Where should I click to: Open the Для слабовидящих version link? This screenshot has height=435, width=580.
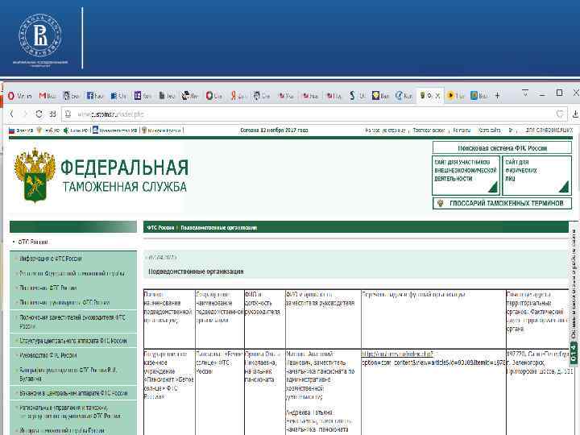[549, 130]
